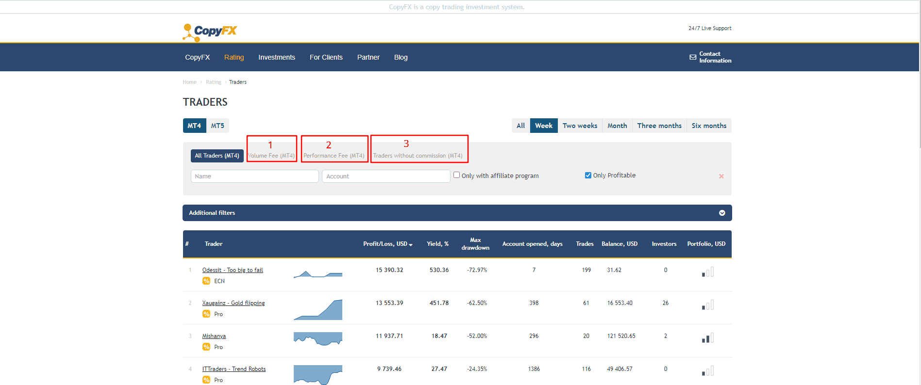Enable Only with affiliate program checkbox
Viewport: 921px width, 385px height.
coord(456,175)
